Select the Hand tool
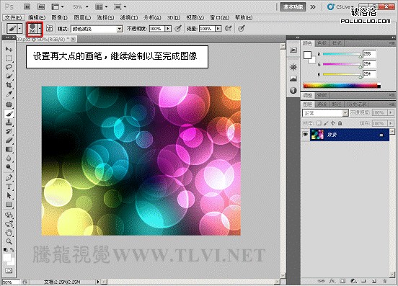The image size is (398, 286). 9,233
